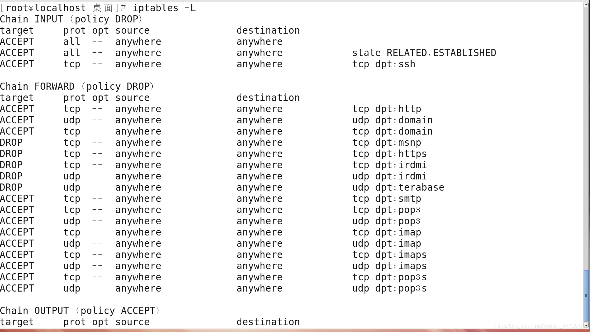
Task: Click the 'tcp dpt:msnp' DROP rule
Action: [387, 142]
